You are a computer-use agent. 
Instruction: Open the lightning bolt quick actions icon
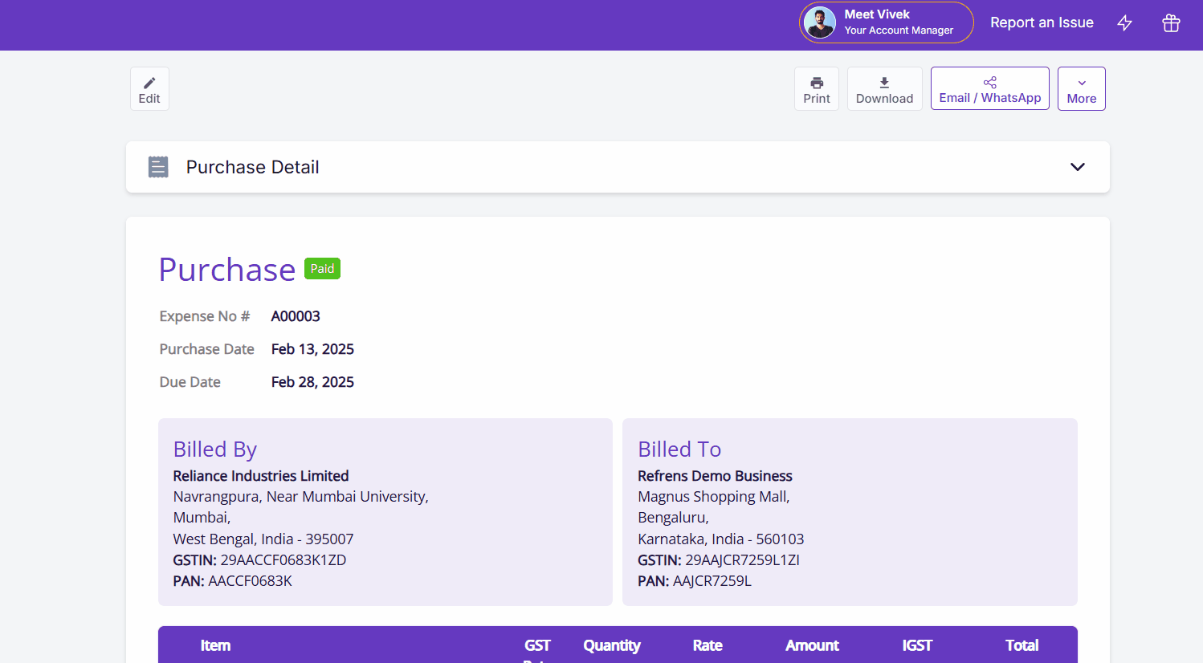tap(1124, 23)
